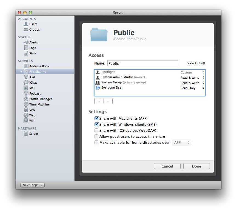The height and width of the screenshot is (211, 237).
Task: Click the Wiki service icon
Action: 26,121
